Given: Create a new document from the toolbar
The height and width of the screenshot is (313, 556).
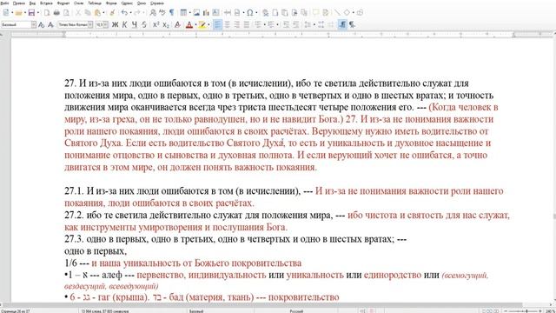Looking at the screenshot, I should click(6, 13).
